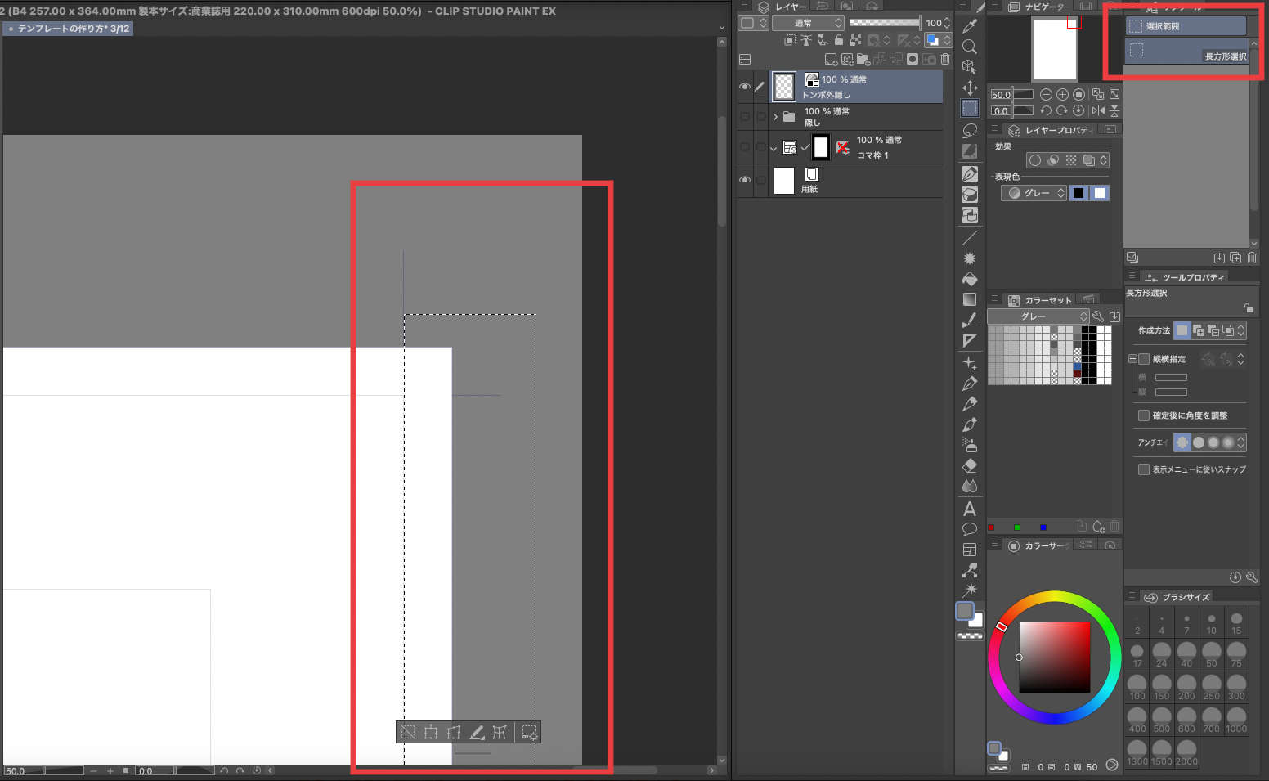1269x781 pixels.
Task: Click the delete layer trash icon
Action: click(945, 59)
